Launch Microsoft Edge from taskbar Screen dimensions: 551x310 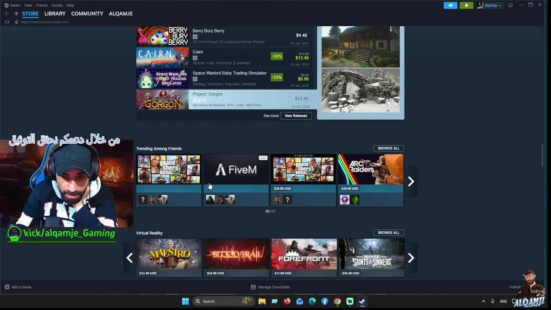point(312,301)
